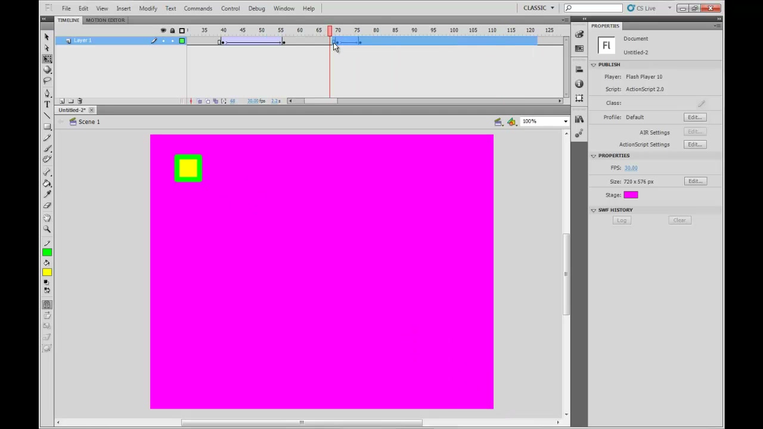763x429 pixels.
Task: Pick the Pencil tool
Action: coord(47,138)
